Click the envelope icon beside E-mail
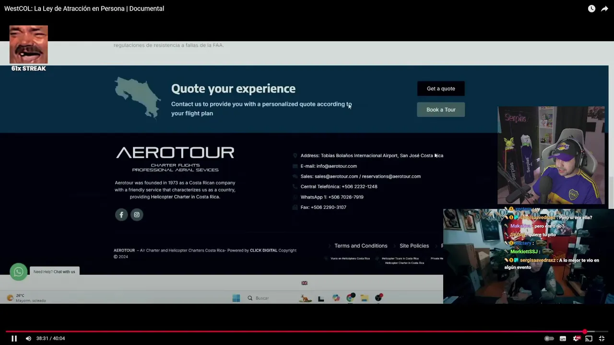The image size is (614, 345). pos(295,166)
